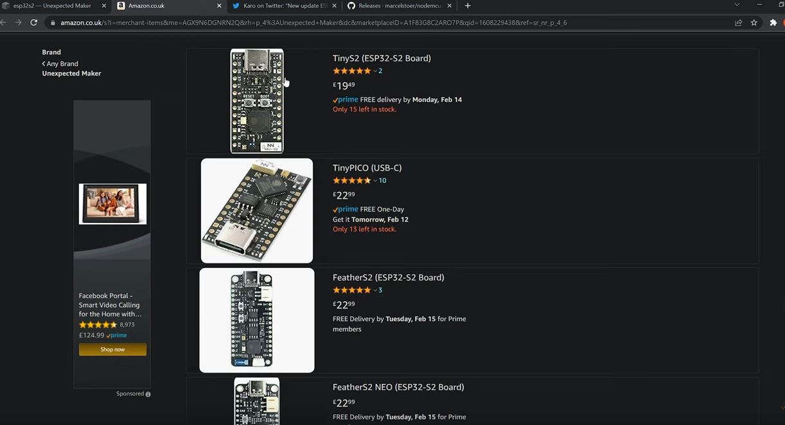This screenshot has height=425, width=785.
Task: Close the Amazon.co.uk tab
Action: tap(219, 6)
